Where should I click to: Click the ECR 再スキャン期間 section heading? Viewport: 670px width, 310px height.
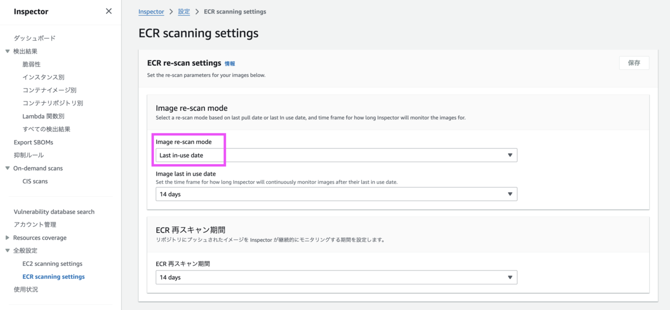click(x=190, y=230)
